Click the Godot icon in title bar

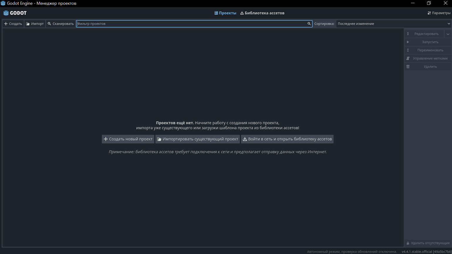point(3,3)
